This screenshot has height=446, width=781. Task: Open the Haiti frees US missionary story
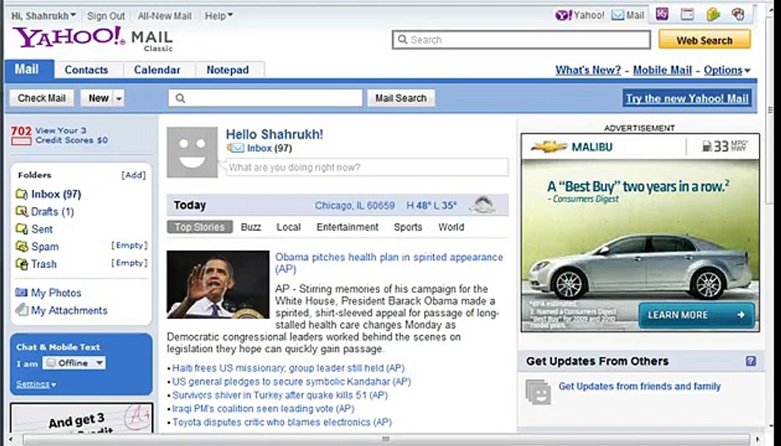[x=288, y=368]
